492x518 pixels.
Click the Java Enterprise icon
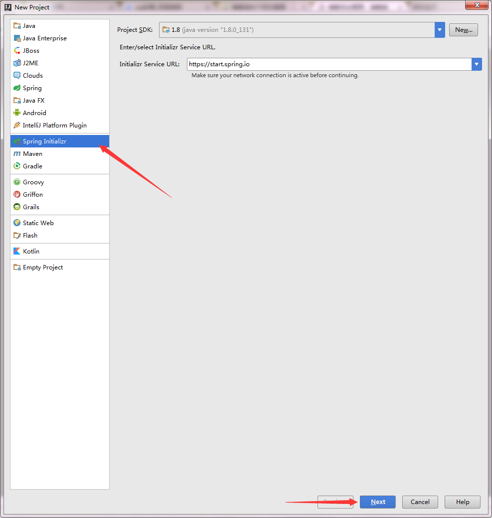pos(17,38)
